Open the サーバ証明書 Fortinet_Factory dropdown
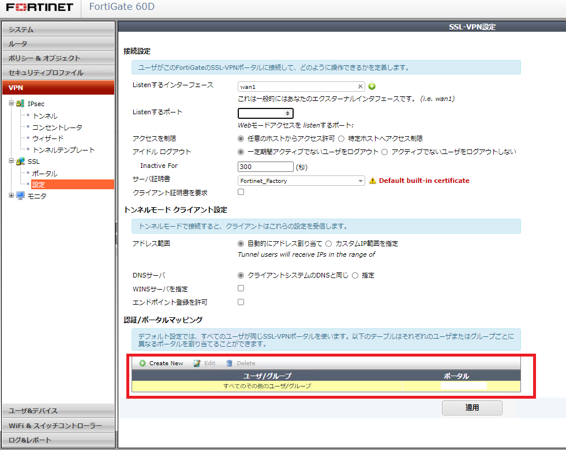This screenshot has height=450, width=566. (301, 181)
